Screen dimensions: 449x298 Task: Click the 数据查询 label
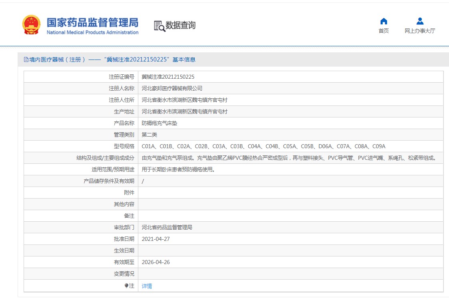point(180,25)
